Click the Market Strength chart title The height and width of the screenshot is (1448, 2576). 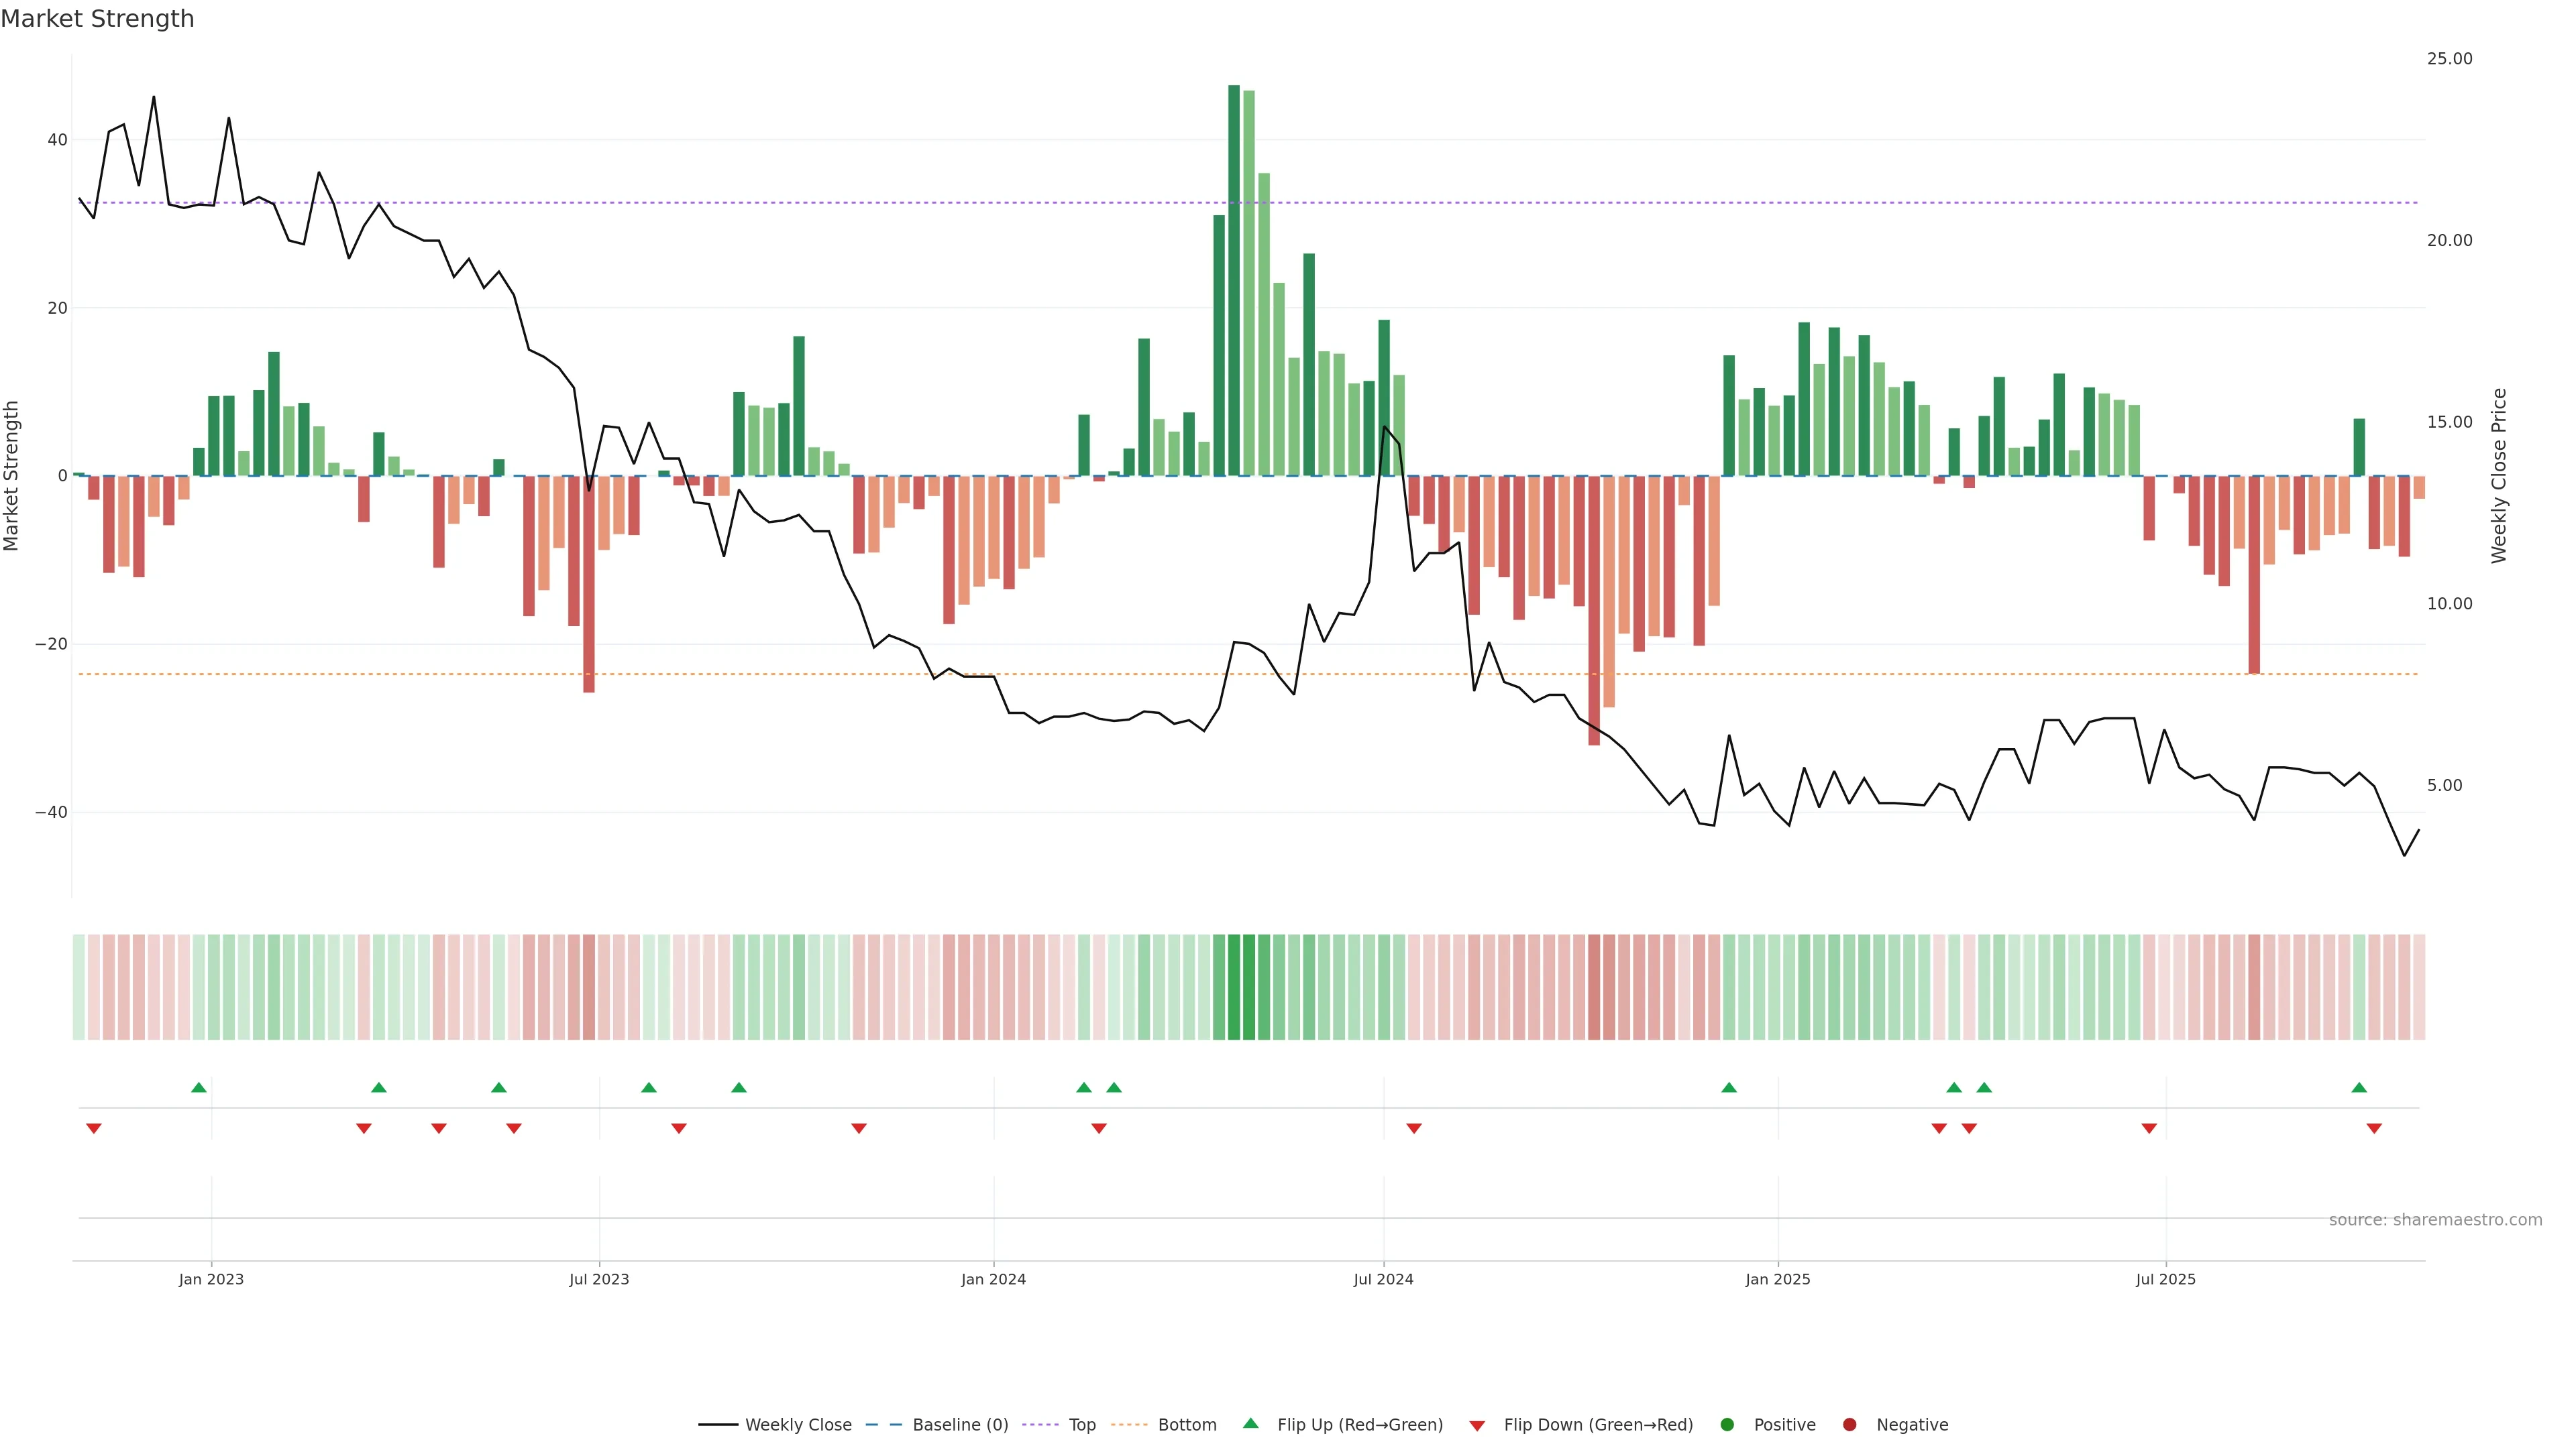(x=97, y=19)
